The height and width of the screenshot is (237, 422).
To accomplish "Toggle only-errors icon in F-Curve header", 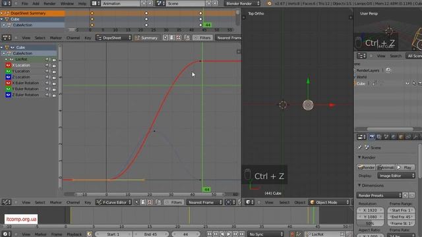I will point(150,202).
